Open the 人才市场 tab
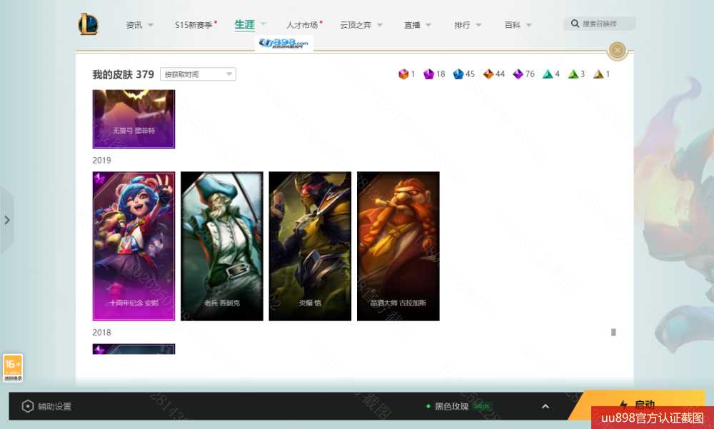 pos(302,25)
